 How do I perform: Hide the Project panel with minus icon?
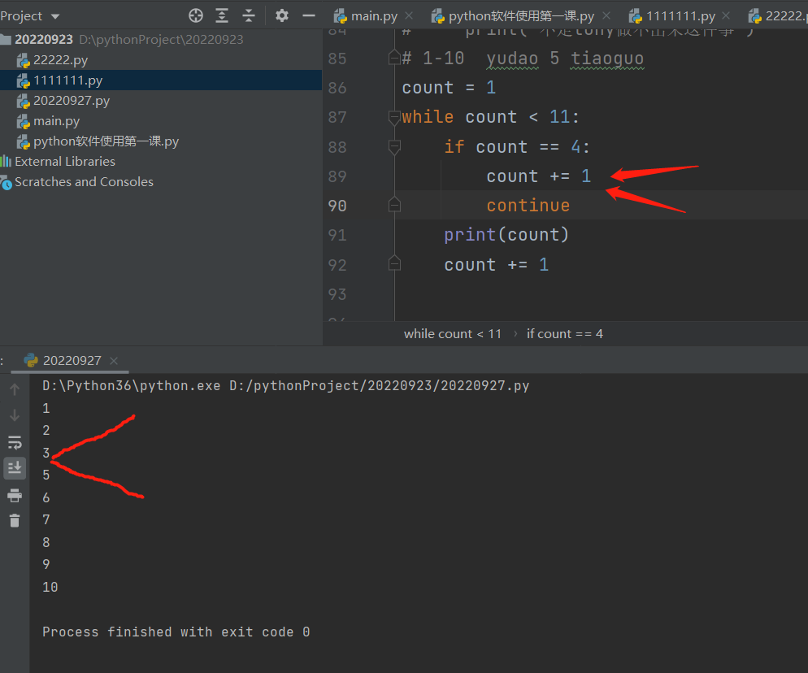(x=309, y=16)
